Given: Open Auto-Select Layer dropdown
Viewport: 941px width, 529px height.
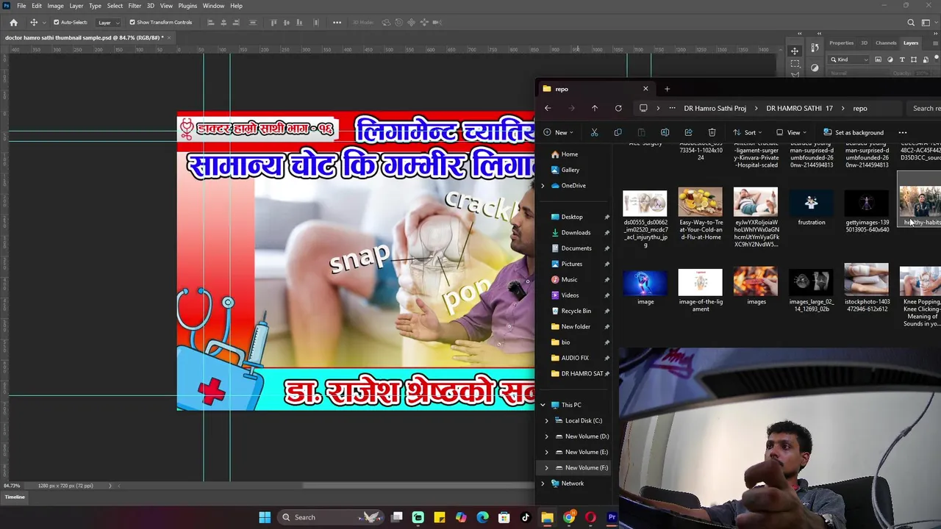Looking at the screenshot, I should [x=109, y=22].
